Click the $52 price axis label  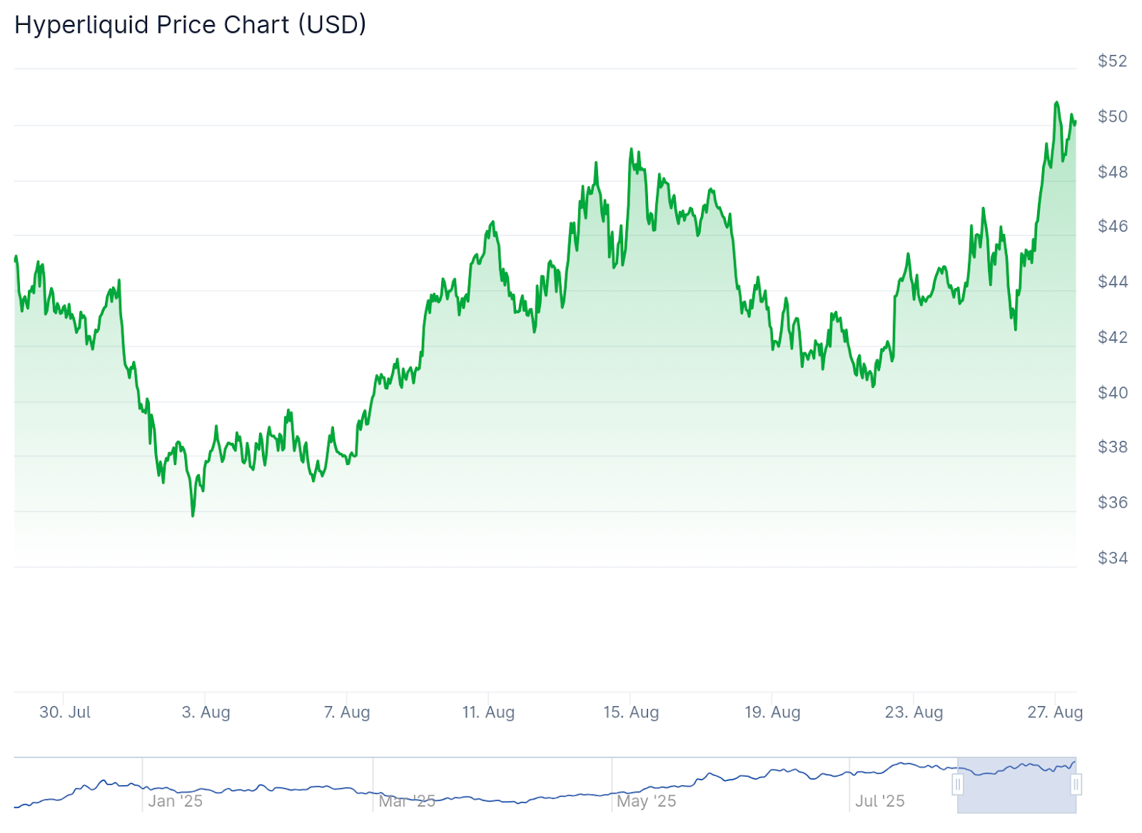point(1112,61)
